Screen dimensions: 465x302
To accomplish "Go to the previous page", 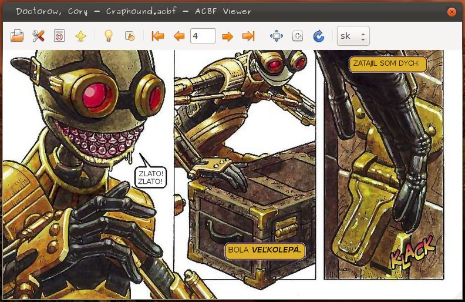I will coord(179,36).
